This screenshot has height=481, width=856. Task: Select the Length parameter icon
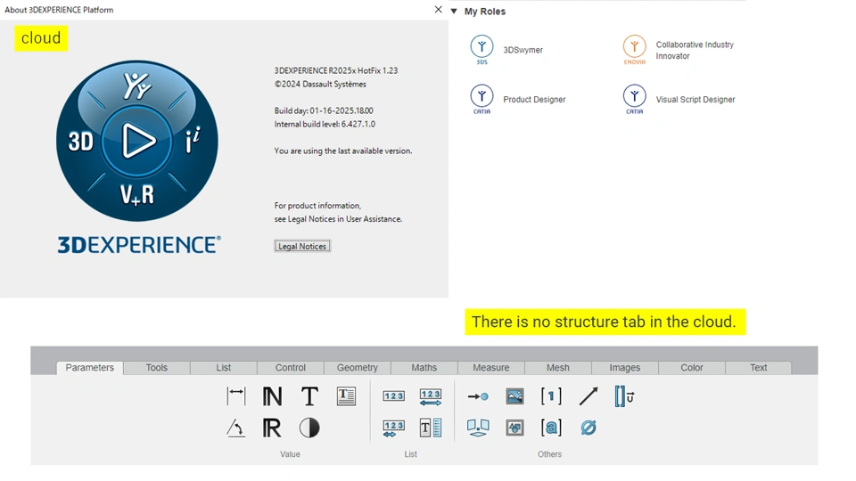pos(235,395)
